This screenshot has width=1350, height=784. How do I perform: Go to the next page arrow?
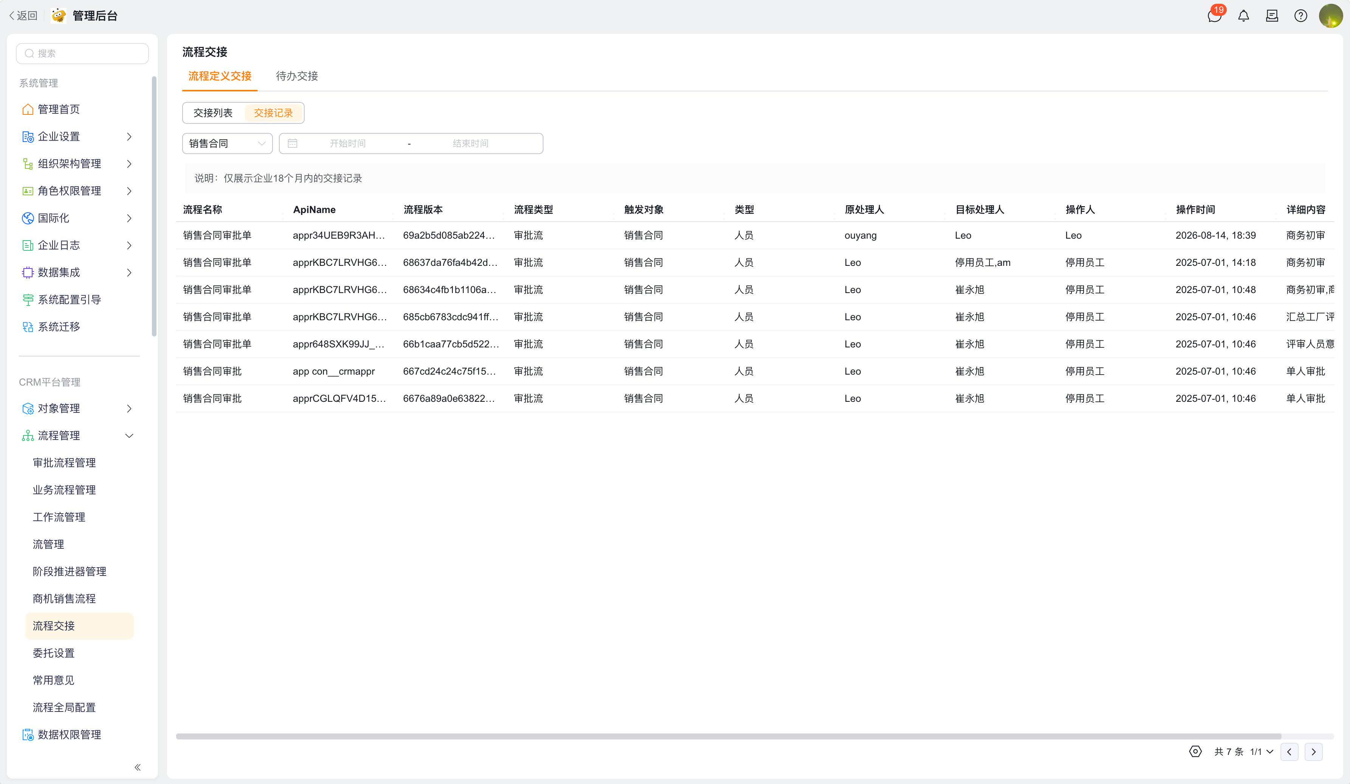click(x=1313, y=752)
